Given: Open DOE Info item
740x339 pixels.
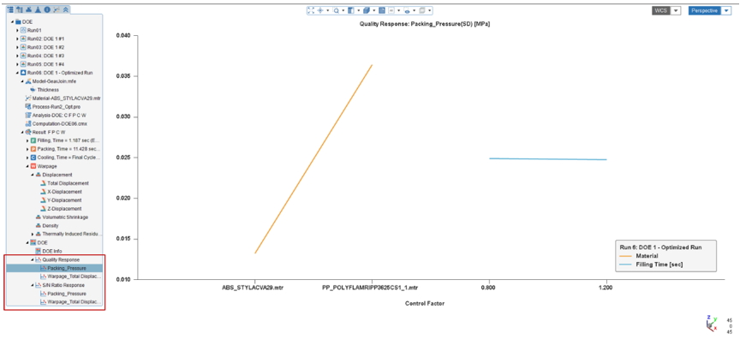Looking at the screenshot, I should click(52, 251).
